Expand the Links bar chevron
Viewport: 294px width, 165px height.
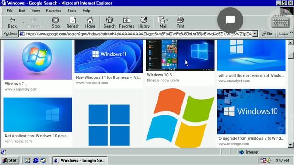click(291, 33)
